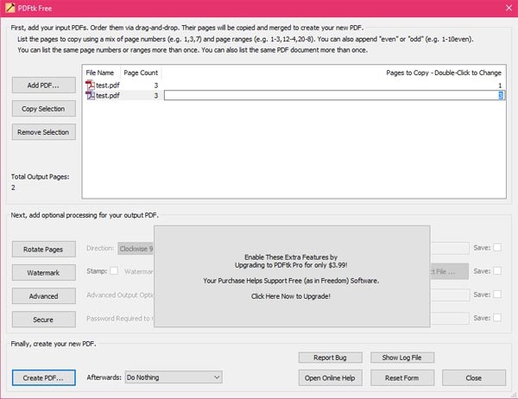Click Open Online Help button
Viewport: 518px width, 399px height.
pyautogui.click(x=331, y=378)
